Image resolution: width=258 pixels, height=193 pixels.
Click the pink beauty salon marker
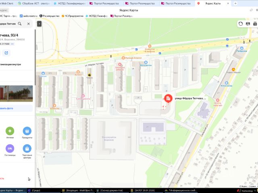coord(83,96)
